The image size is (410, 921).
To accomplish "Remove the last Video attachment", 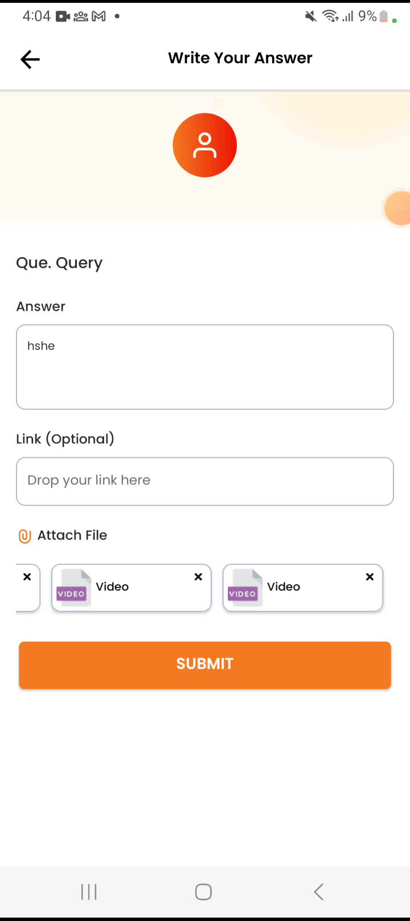I will (370, 577).
